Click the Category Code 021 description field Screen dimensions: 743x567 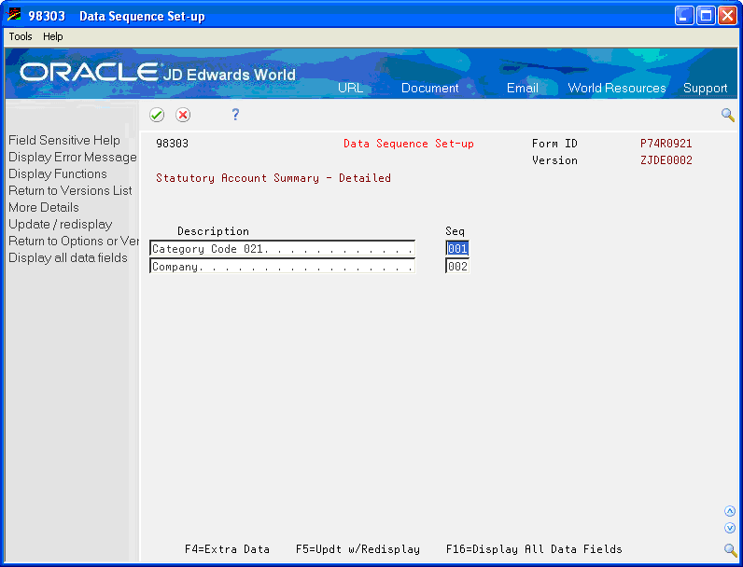point(283,248)
